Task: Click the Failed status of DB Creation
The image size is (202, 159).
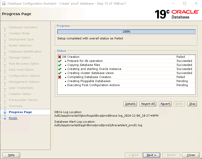Action: (x=181, y=57)
